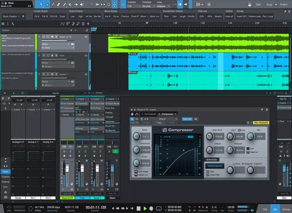Open the 2 - Compressor insert dropdown
292x213 pixels.
coord(167,114)
